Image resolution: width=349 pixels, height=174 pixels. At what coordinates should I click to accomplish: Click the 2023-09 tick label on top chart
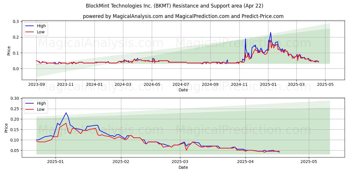coord(36,84)
